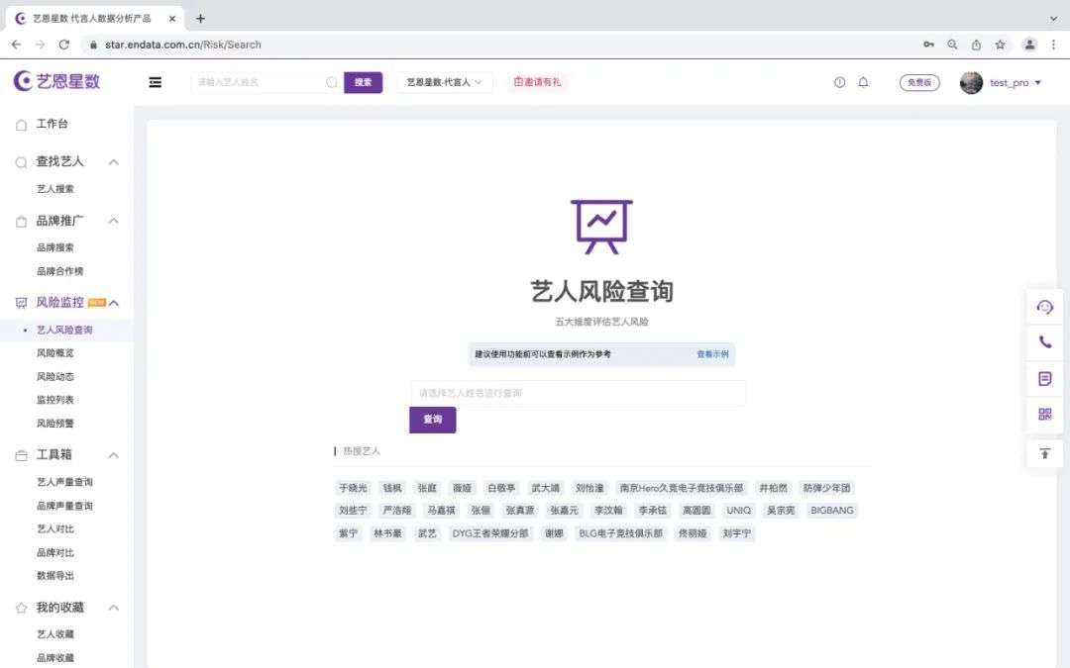The height and width of the screenshot is (668, 1070).
Task: Collapse the 风险监控 section
Action: [114, 303]
